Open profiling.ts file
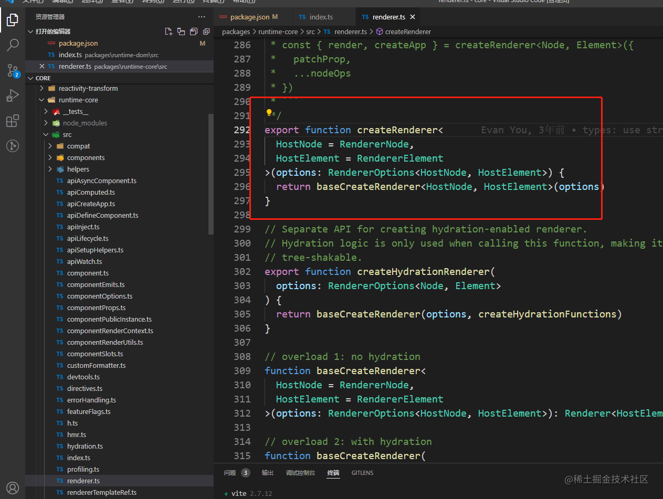The width and height of the screenshot is (663, 499). (x=83, y=469)
